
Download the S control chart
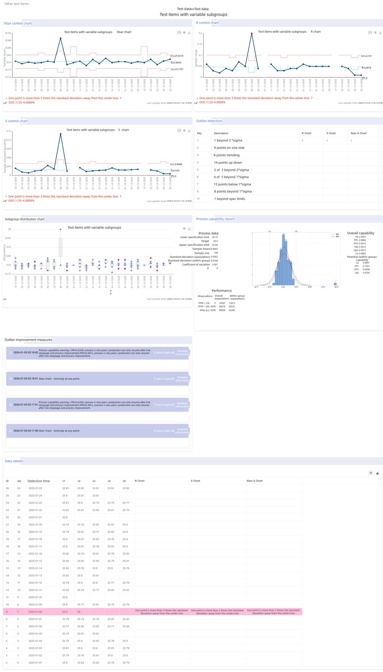189,130
